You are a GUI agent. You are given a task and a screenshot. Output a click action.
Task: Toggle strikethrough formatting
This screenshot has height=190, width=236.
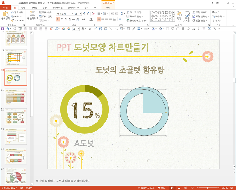tap(73, 19)
